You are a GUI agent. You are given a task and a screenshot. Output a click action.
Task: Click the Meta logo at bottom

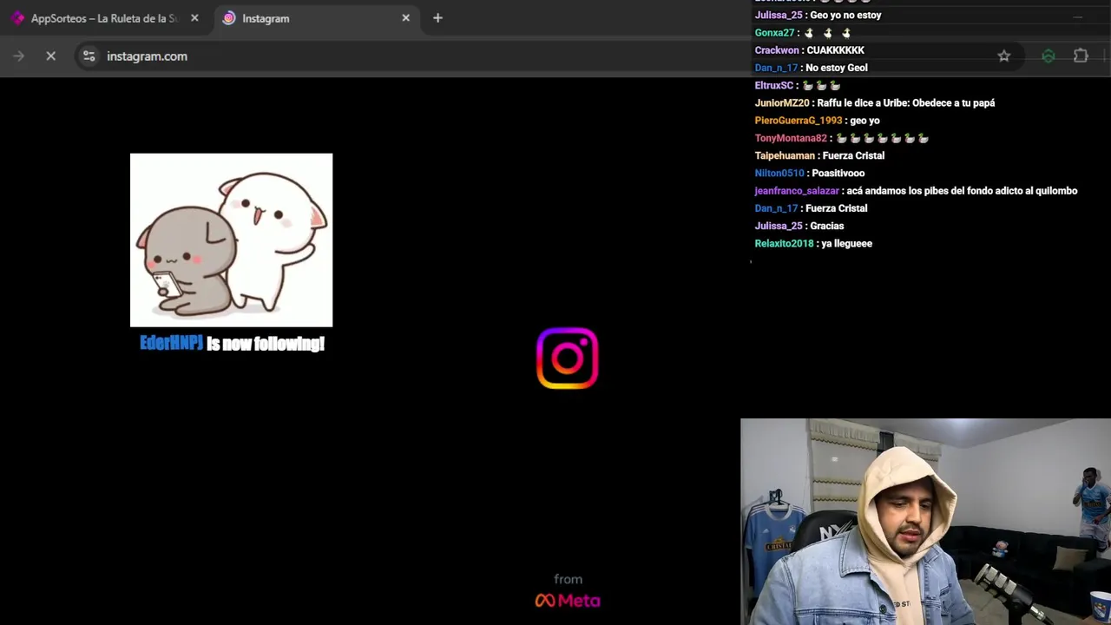click(x=568, y=600)
